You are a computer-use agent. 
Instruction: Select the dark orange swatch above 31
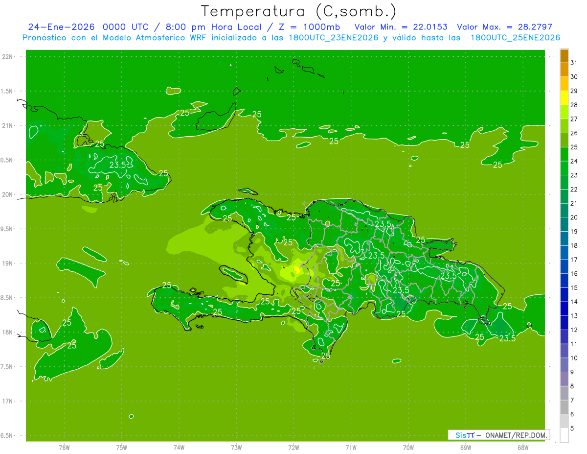pos(564,56)
